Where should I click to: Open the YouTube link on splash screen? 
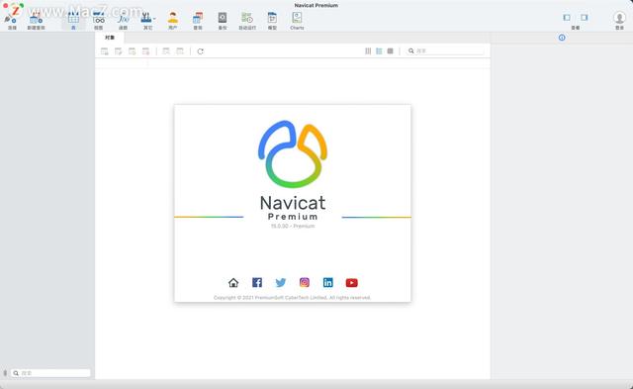(352, 283)
